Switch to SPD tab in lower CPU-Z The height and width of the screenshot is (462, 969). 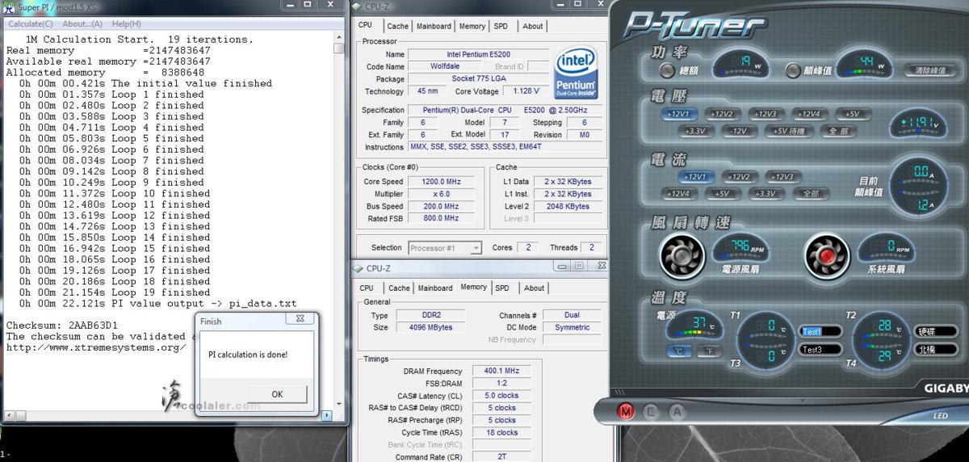pyautogui.click(x=502, y=288)
